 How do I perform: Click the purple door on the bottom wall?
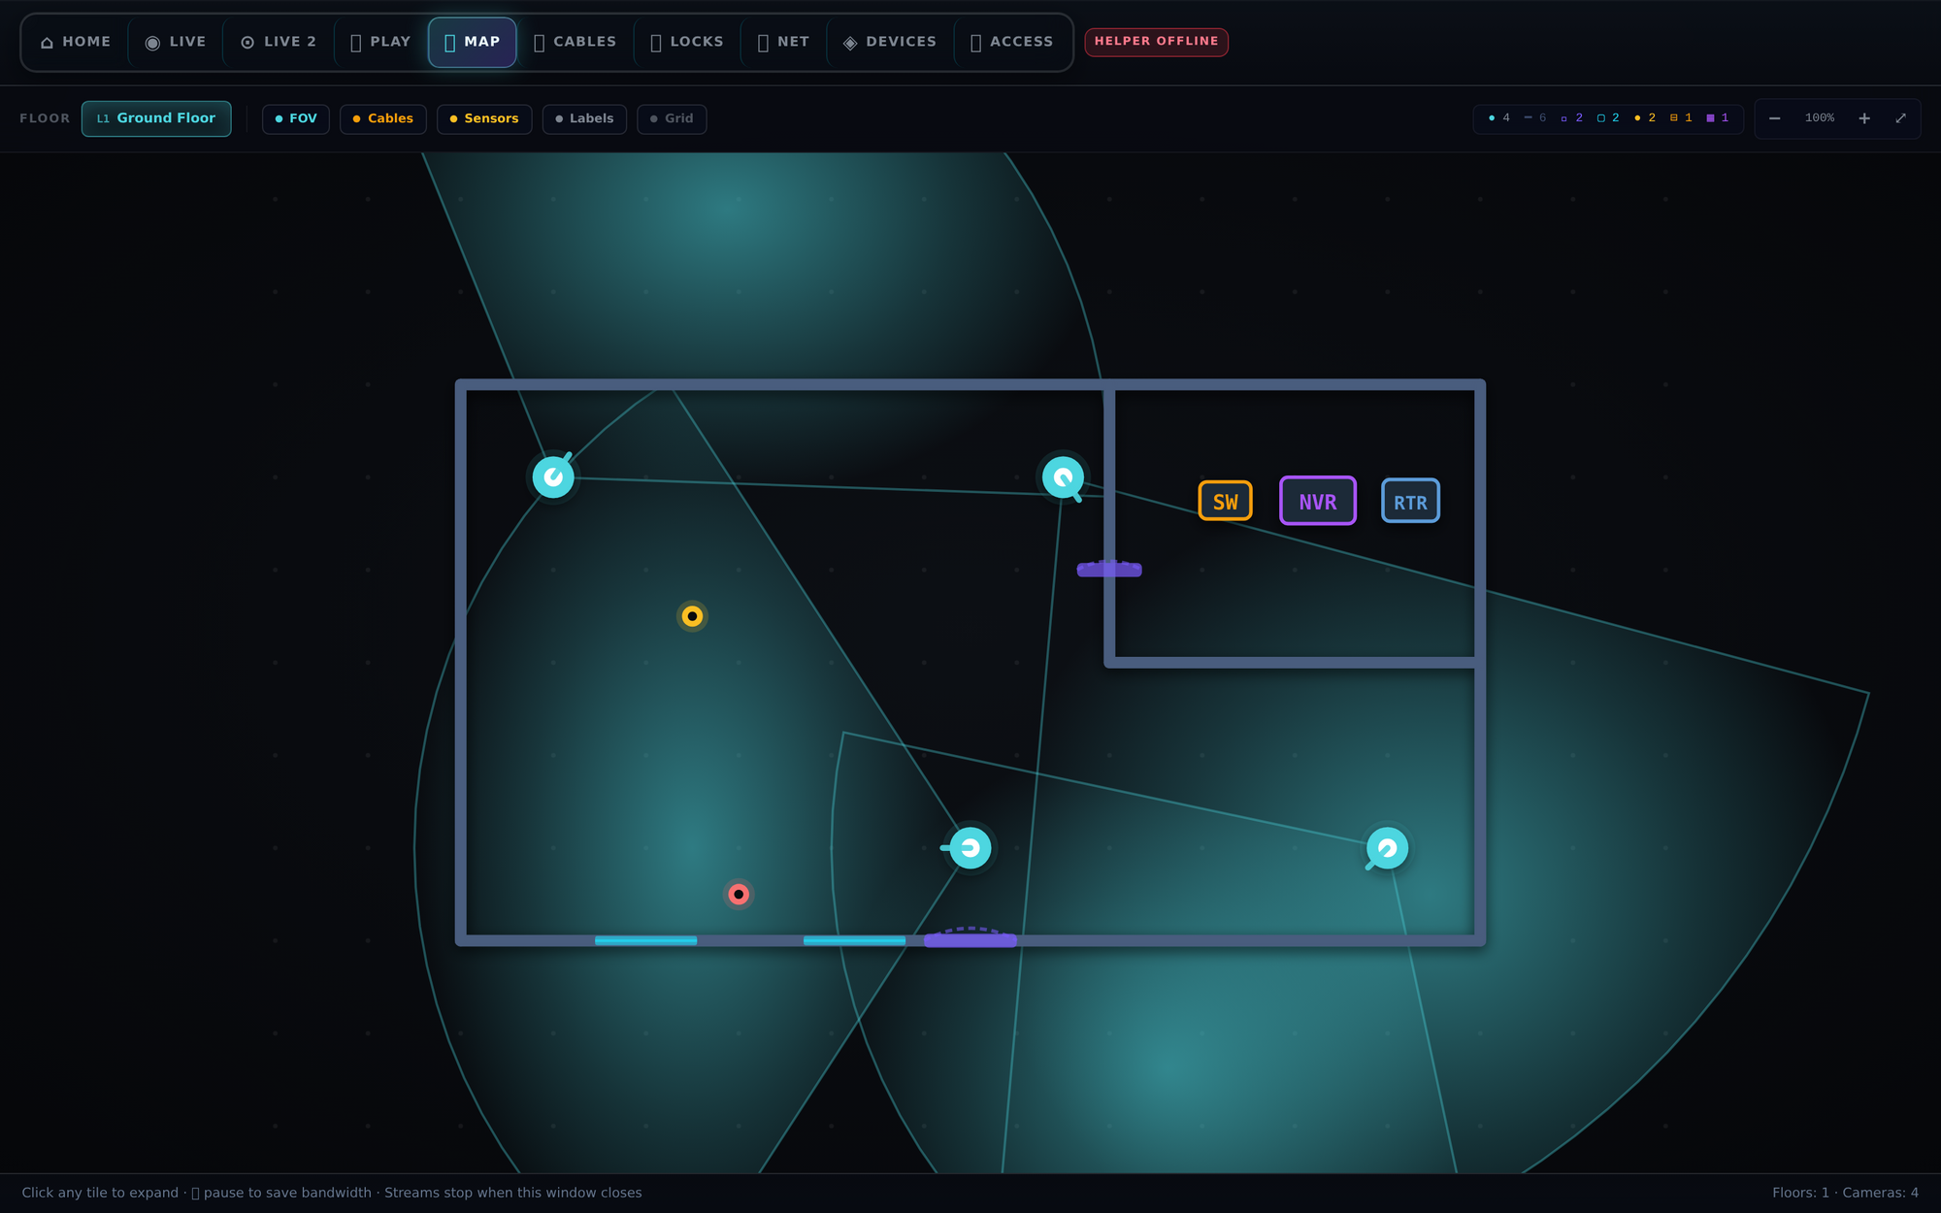tap(970, 938)
